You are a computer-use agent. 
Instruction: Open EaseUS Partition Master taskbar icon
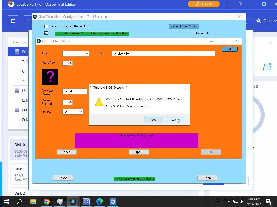pyautogui.click(x=113, y=202)
